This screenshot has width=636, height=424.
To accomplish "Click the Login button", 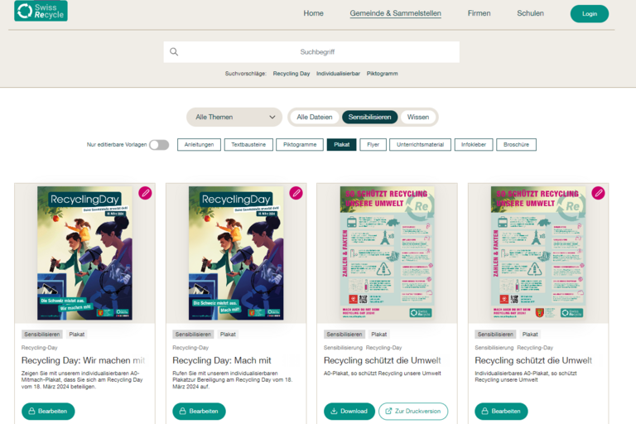I will pyautogui.click(x=589, y=13).
